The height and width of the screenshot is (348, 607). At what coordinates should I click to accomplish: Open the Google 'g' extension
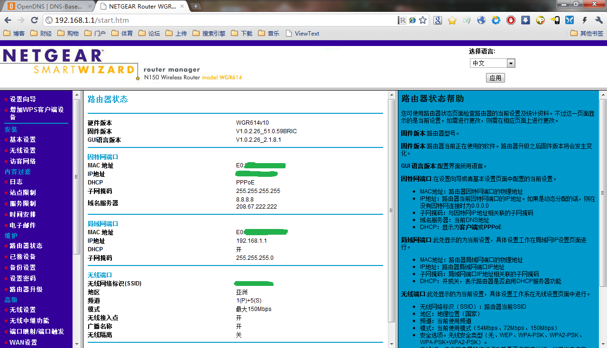(x=438, y=20)
